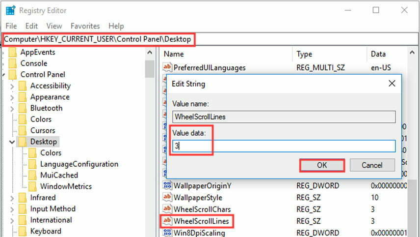Click the Appearance folder icon
Image resolution: width=420 pixels, height=237 pixels.
click(23, 97)
